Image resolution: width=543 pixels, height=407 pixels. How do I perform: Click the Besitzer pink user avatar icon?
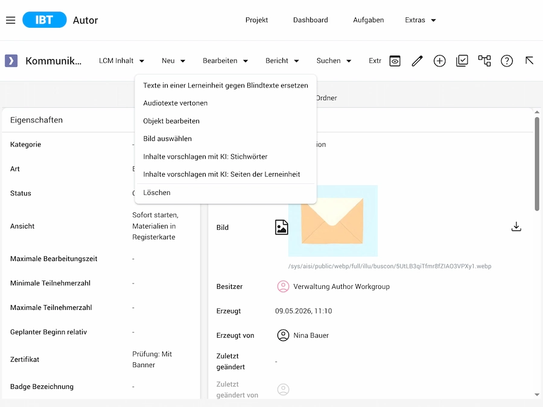[283, 286]
